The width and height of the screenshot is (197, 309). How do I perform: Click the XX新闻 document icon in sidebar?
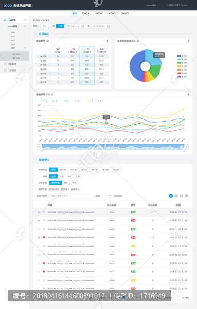(x=5, y=70)
